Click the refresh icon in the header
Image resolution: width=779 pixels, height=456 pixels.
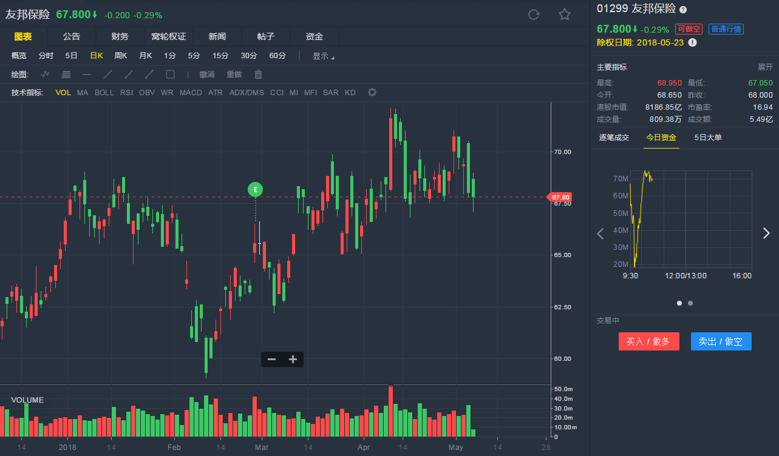534,15
